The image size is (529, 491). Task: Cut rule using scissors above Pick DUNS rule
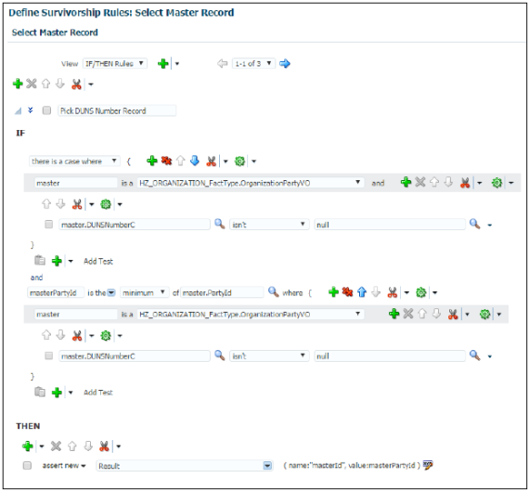pyautogui.click(x=77, y=84)
